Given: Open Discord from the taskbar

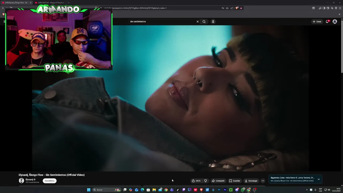Looking at the screenshot, I should (x=237, y=190).
